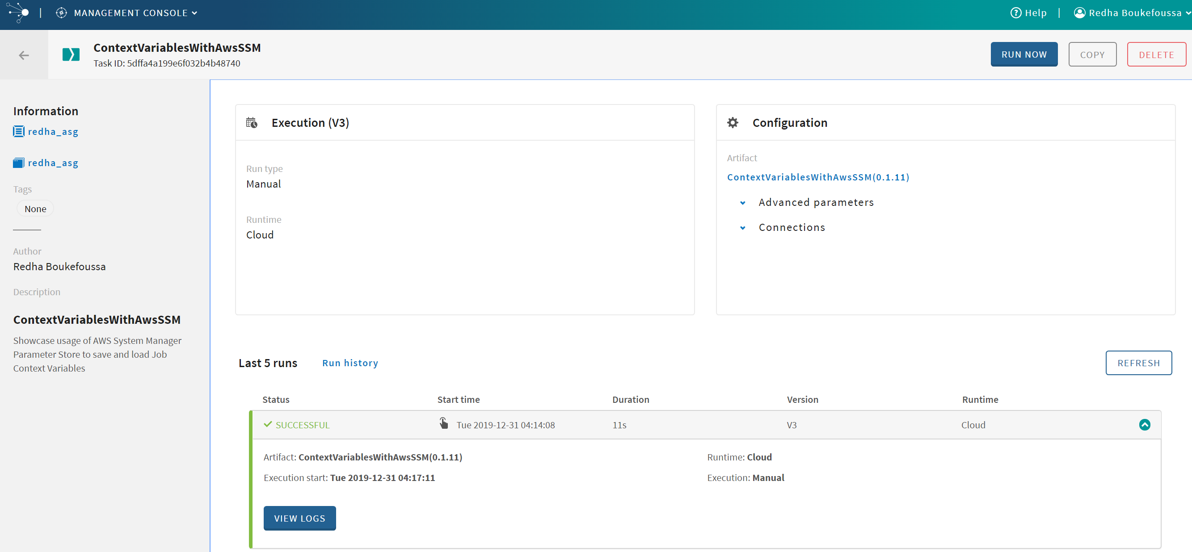Switch to Run history view
This screenshot has height=552, width=1192.
pos(350,363)
